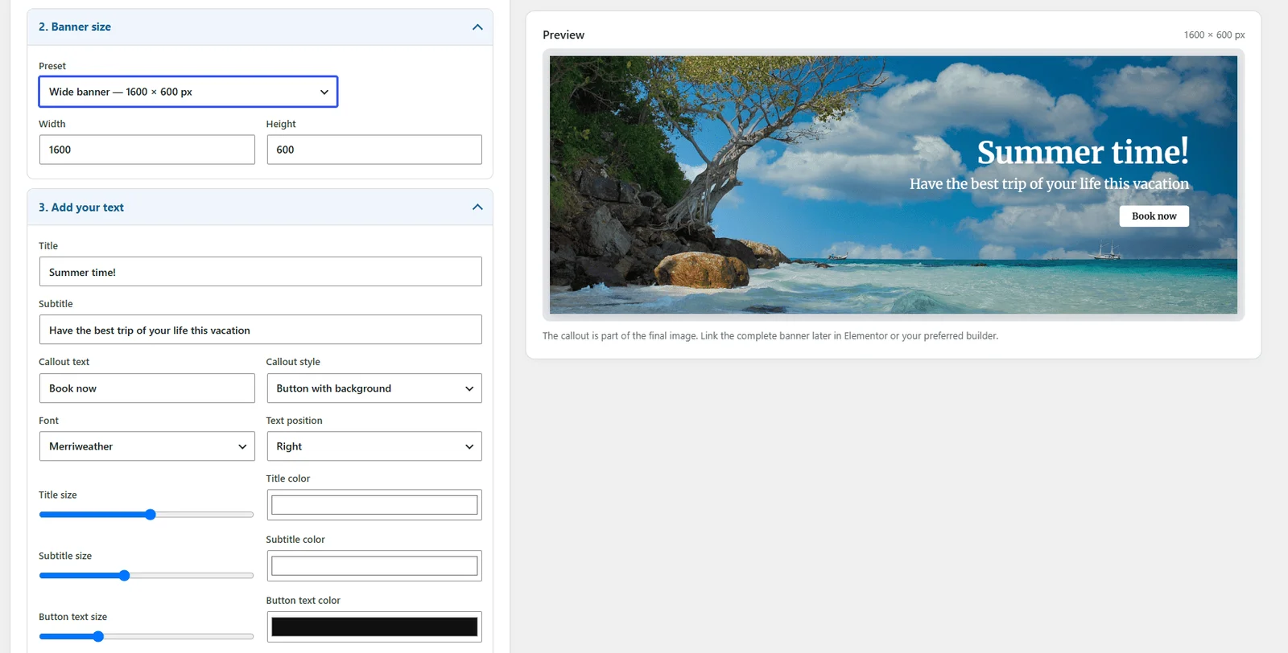Collapse the Add your text section chevron
The height and width of the screenshot is (653, 1288).
tap(477, 207)
